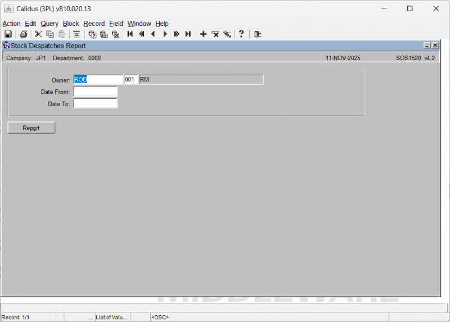This screenshot has height=322, width=450.
Task: Close the Stock Despatches Report inner window
Action: coord(435,46)
